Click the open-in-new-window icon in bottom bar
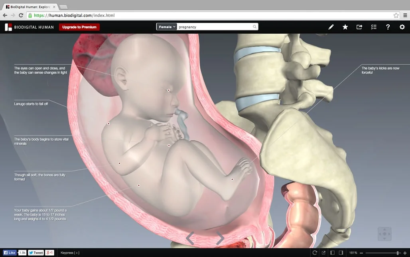The image size is (410, 257). point(323,253)
